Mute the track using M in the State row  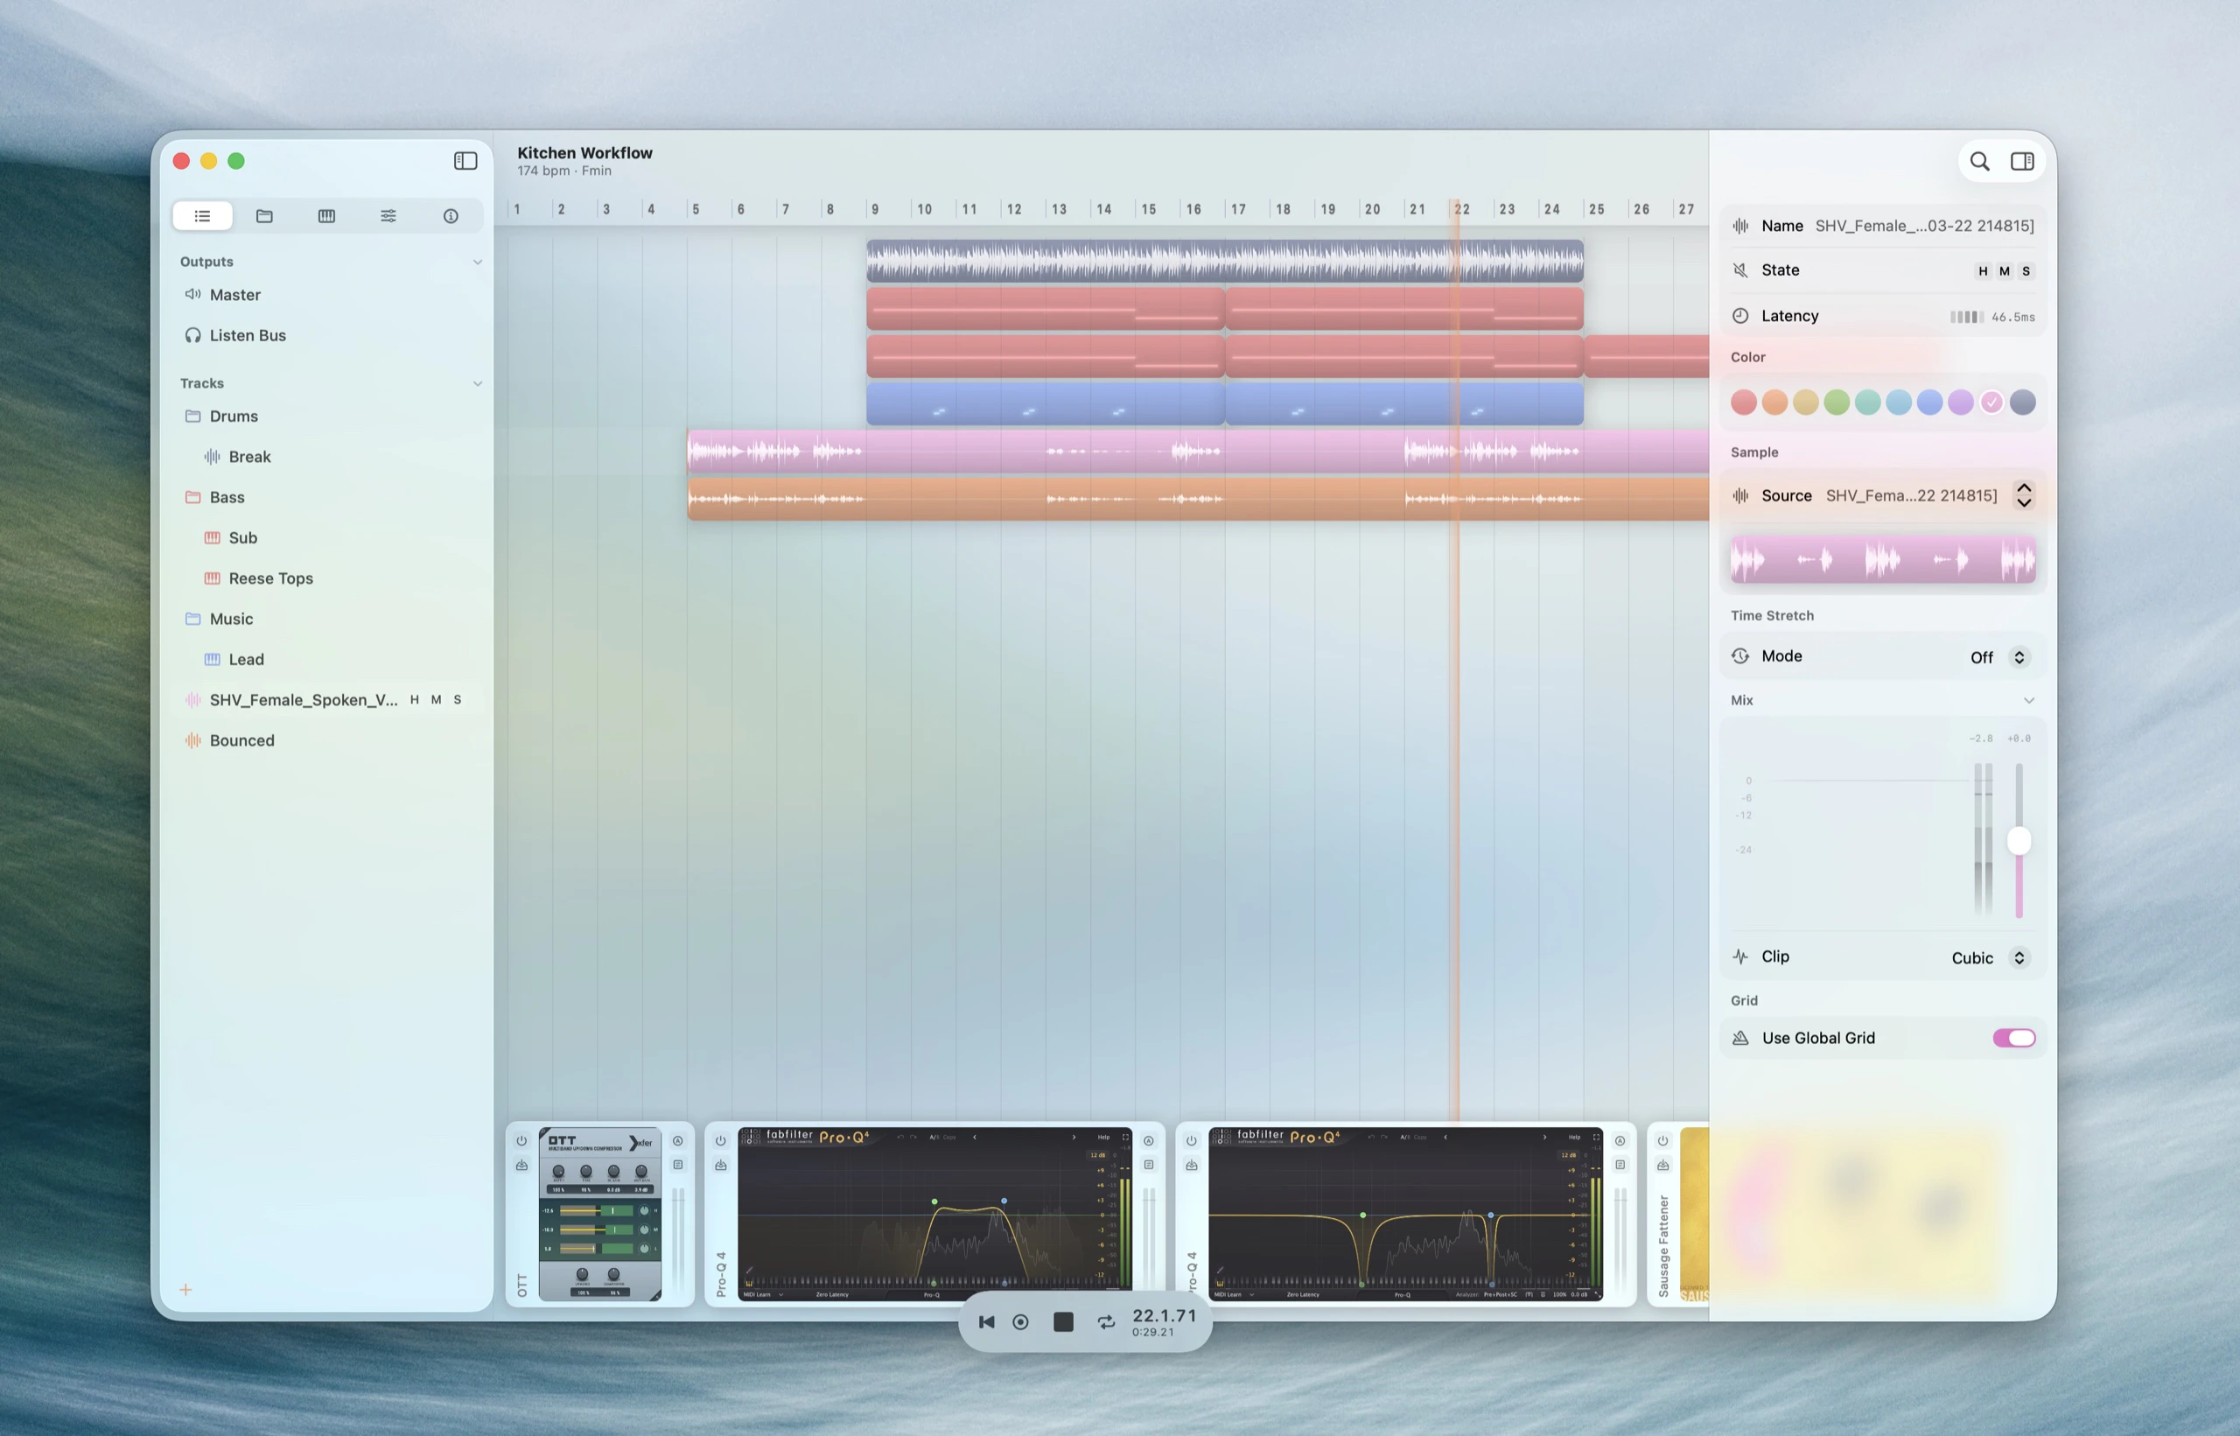pyautogui.click(x=2004, y=270)
